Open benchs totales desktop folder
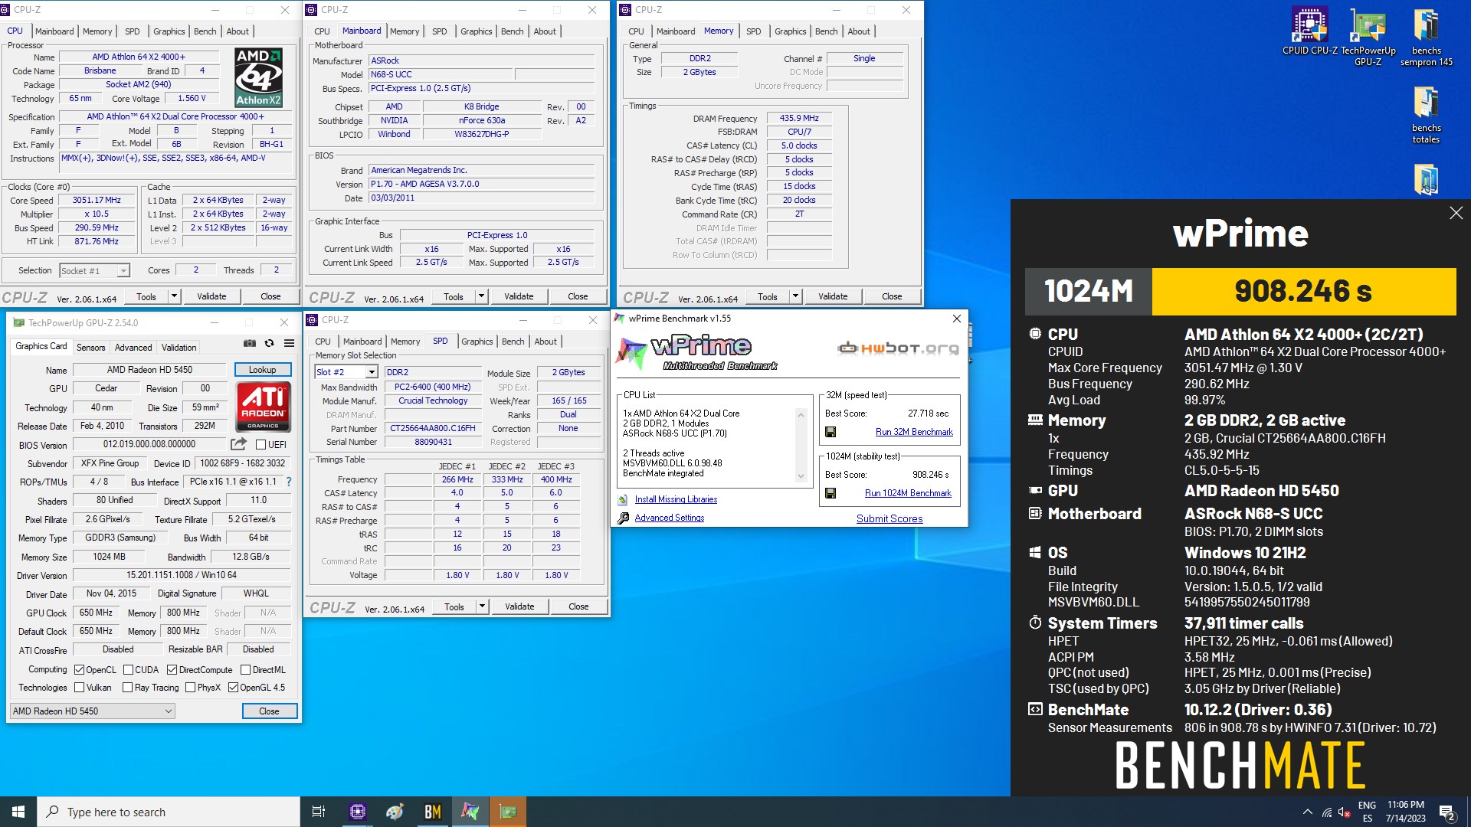Viewport: 1471px width, 827px height. coord(1426,115)
